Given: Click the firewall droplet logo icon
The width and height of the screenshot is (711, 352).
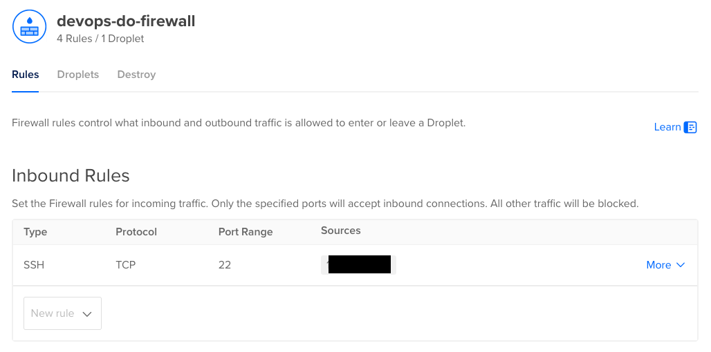Looking at the screenshot, I should 30,27.
